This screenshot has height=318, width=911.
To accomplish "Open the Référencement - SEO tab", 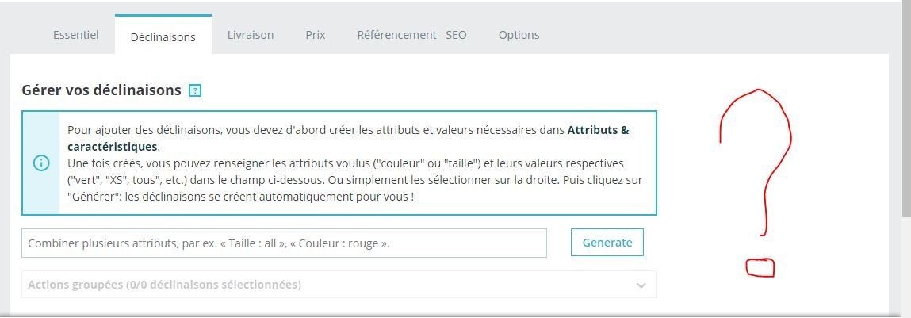I will click(x=411, y=35).
